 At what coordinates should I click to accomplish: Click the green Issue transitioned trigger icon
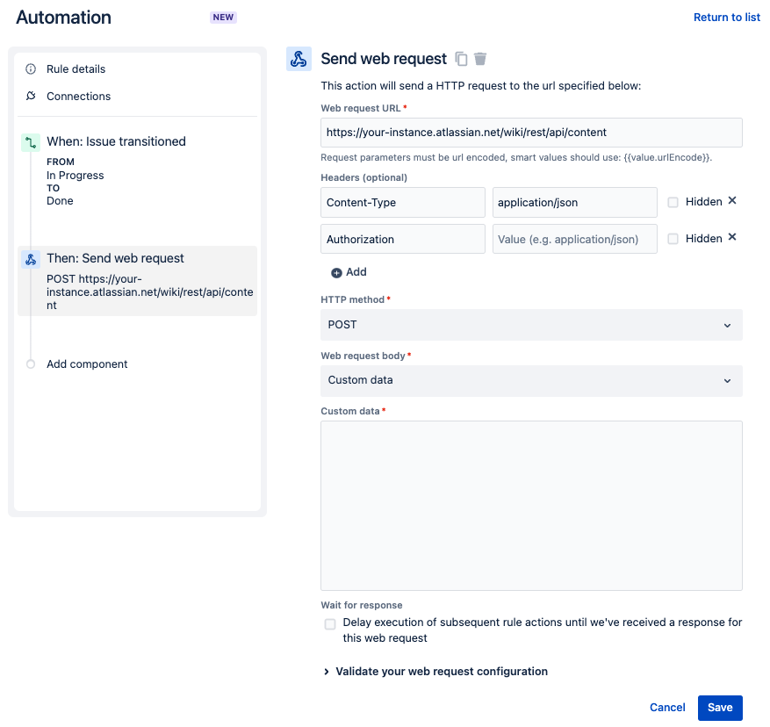(x=32, y=141)
